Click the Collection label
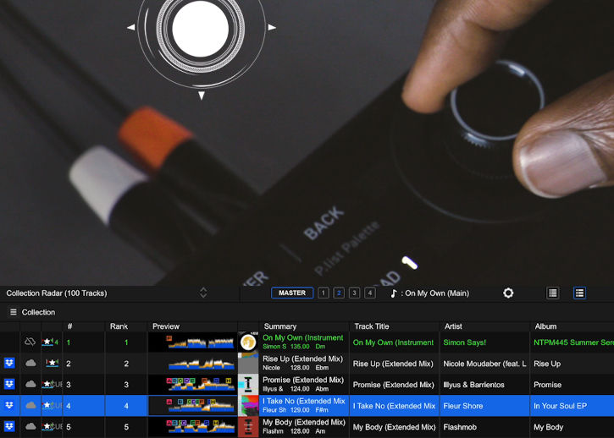The height and width of the screenshot is (438, 614). tap(38, 313)
